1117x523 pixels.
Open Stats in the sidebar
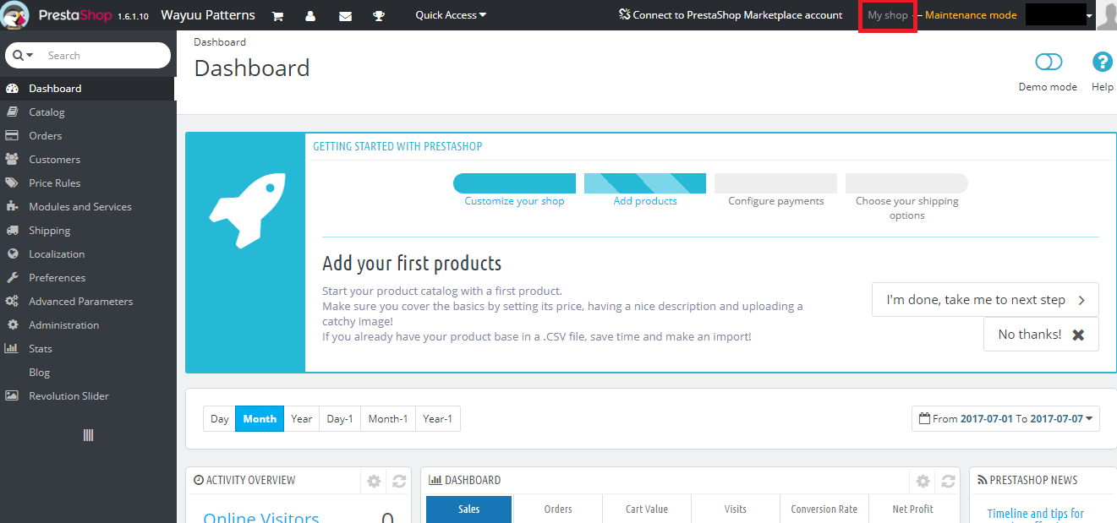pyautogui.click(x=88, y=349)
